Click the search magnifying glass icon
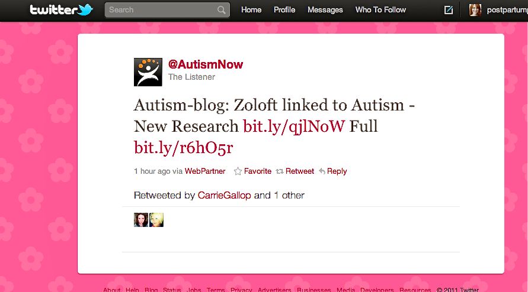528x292 pixels. [221, 10]
